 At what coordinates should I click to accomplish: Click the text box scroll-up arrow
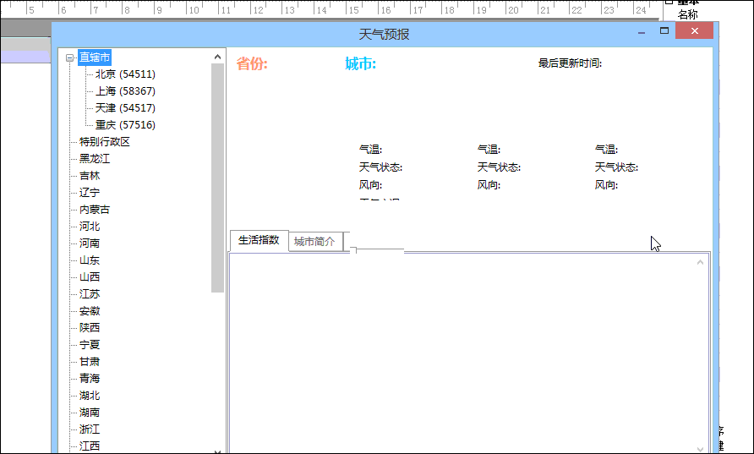[700, 262]
